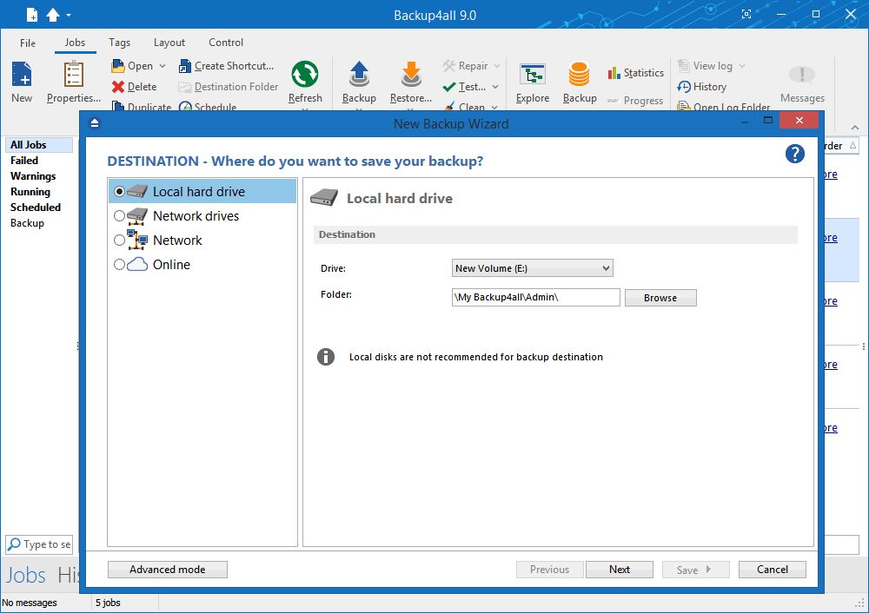Click the up arrow icon in title bar

pos(53,15)
